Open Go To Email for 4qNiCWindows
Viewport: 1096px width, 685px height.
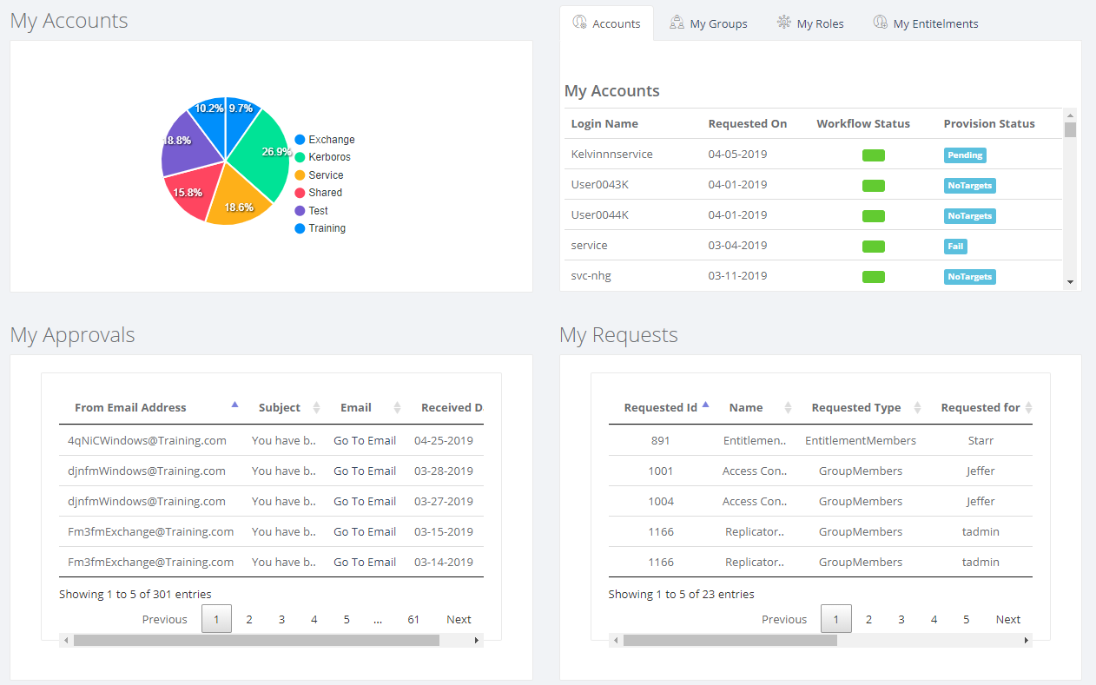365,440
